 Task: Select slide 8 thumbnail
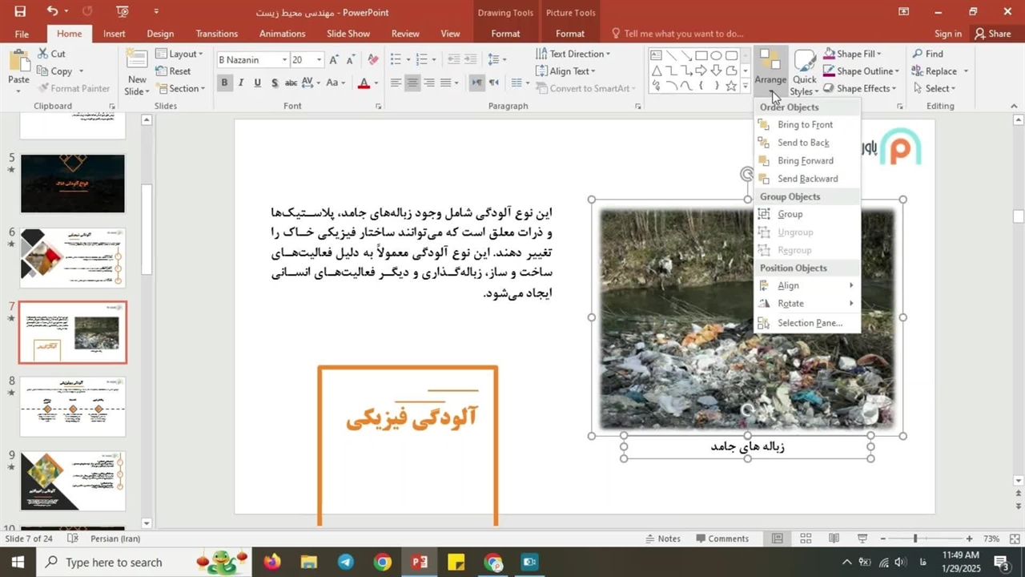(73, 407)
